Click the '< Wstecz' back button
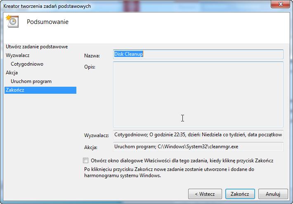The height and width of the screenshot is (204, 293). tap(205, 194)
